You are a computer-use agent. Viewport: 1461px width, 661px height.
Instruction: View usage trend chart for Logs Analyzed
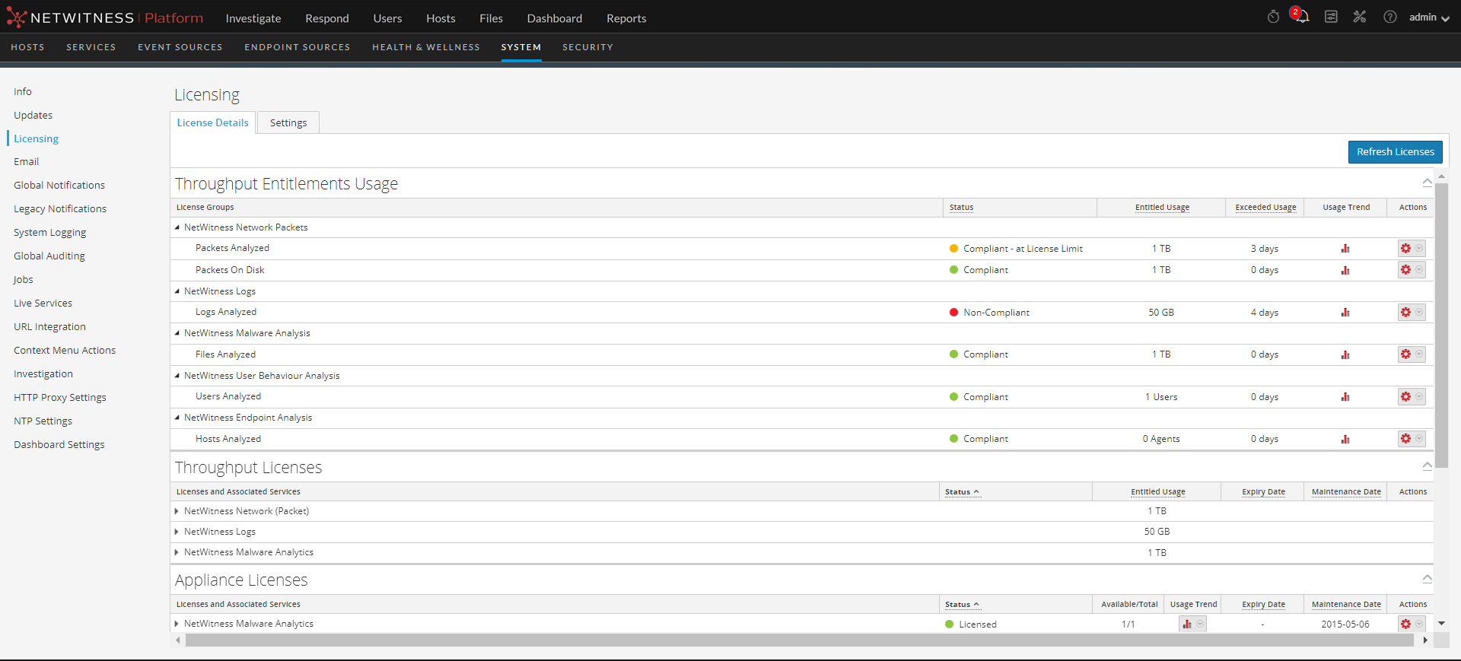point(1345,313)
